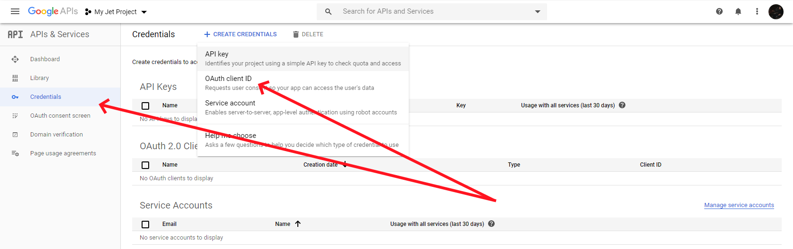Screen dimensions: 793x249
Task: Sort OAuth clients by Creation date
Action: pyautogui.click(x=321, y=165)
